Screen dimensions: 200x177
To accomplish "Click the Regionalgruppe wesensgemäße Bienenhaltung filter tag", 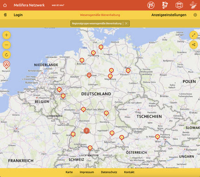I will click(x=97, y=23).
